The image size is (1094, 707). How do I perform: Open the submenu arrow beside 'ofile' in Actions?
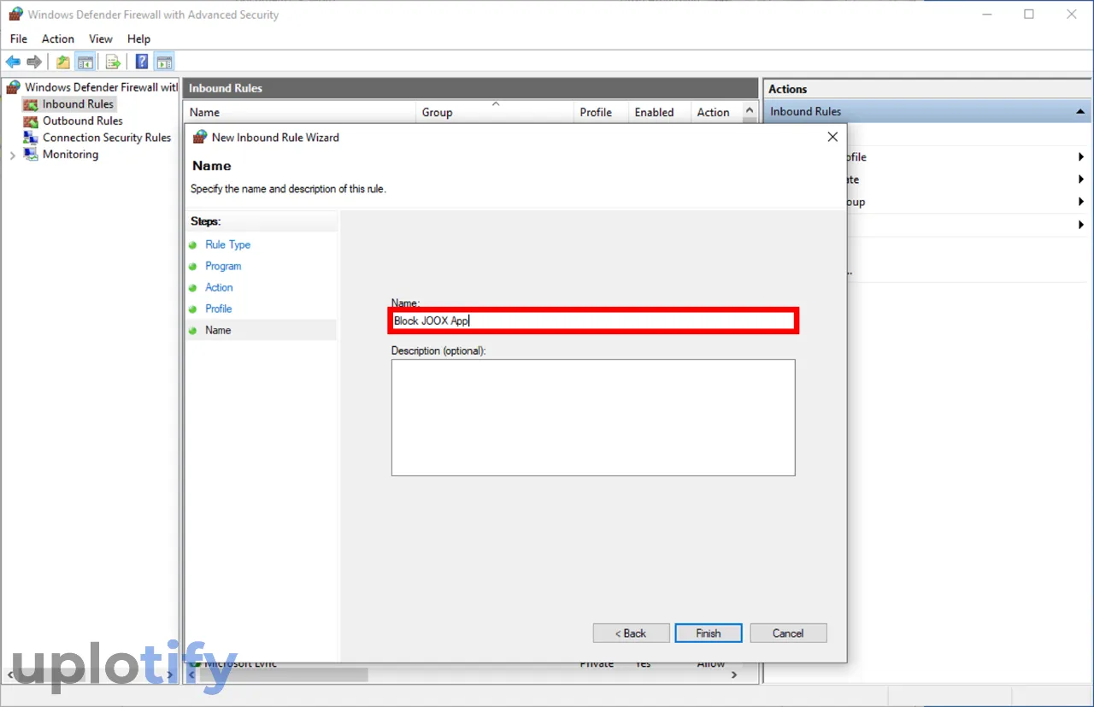point(1081,157)
